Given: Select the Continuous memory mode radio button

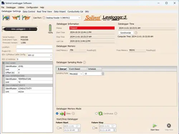Looking at the screenshot, I should pyautogui.click(x=96, y=113).
